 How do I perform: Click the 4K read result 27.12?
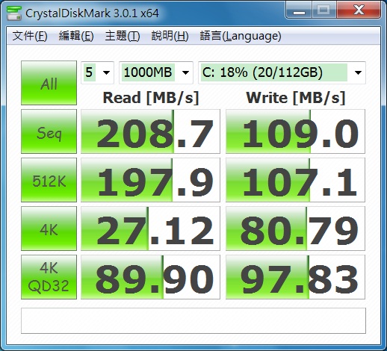coord(150,229)
